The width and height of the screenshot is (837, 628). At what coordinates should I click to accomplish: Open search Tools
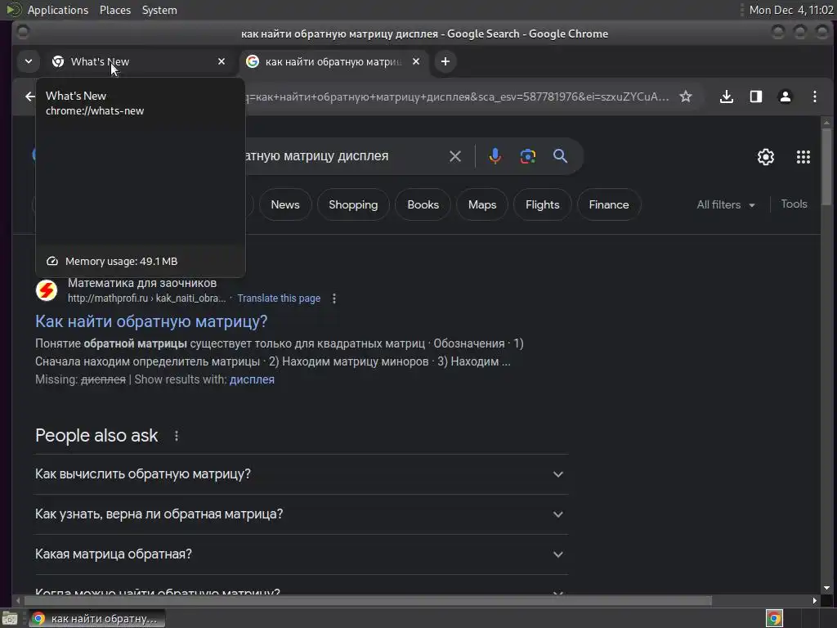794,204
